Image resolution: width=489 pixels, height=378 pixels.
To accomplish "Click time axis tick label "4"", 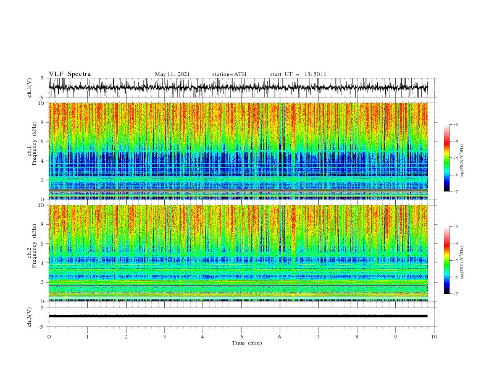I will coord(203,337).
